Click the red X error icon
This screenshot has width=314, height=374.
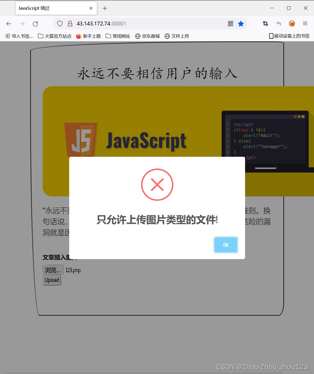pyautogui.click(x=157, y=184)
